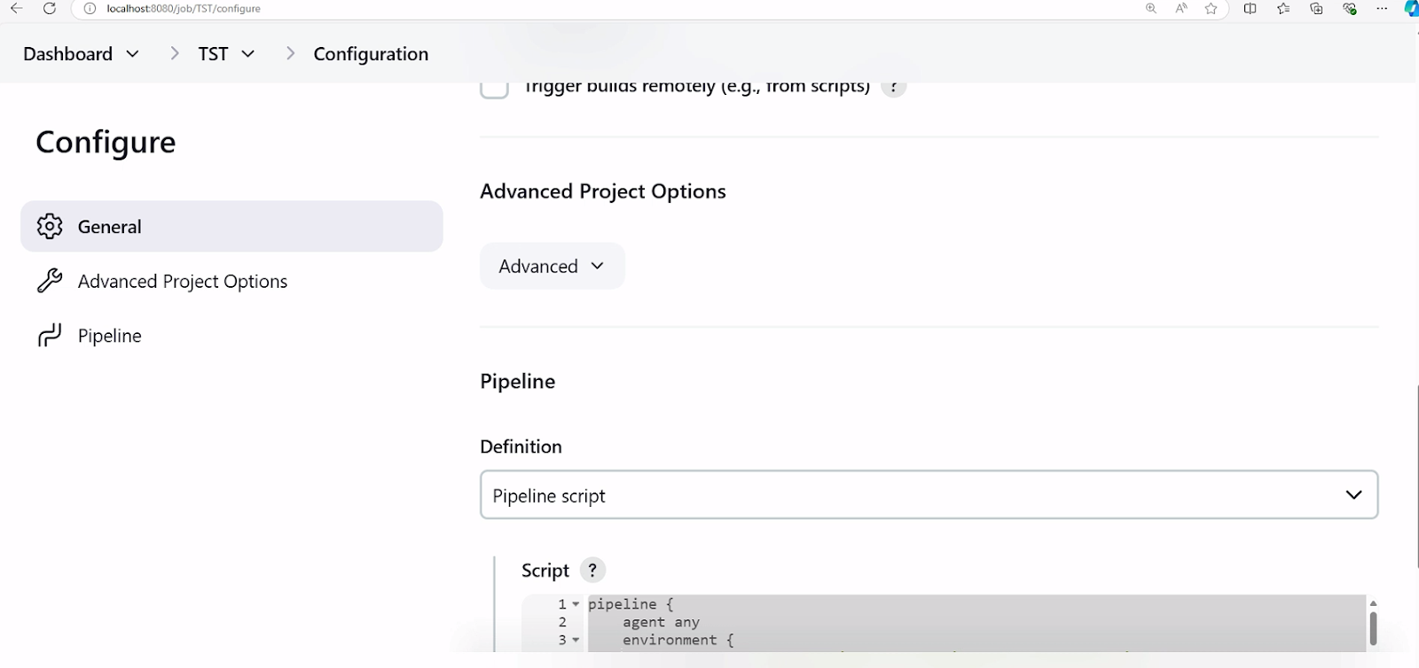
Task: Click into the browser address bar URL
Action: 183,8
